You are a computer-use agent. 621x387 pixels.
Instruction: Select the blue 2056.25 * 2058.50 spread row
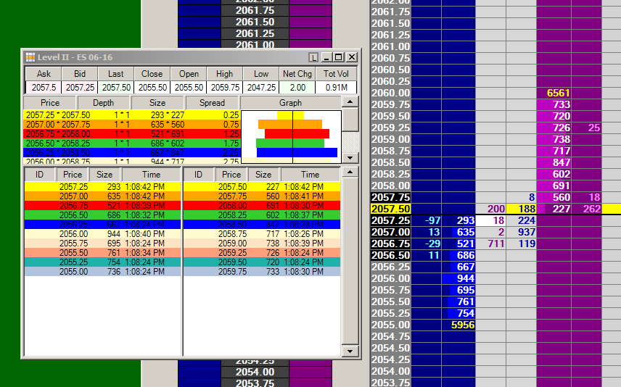coord(132,153)
